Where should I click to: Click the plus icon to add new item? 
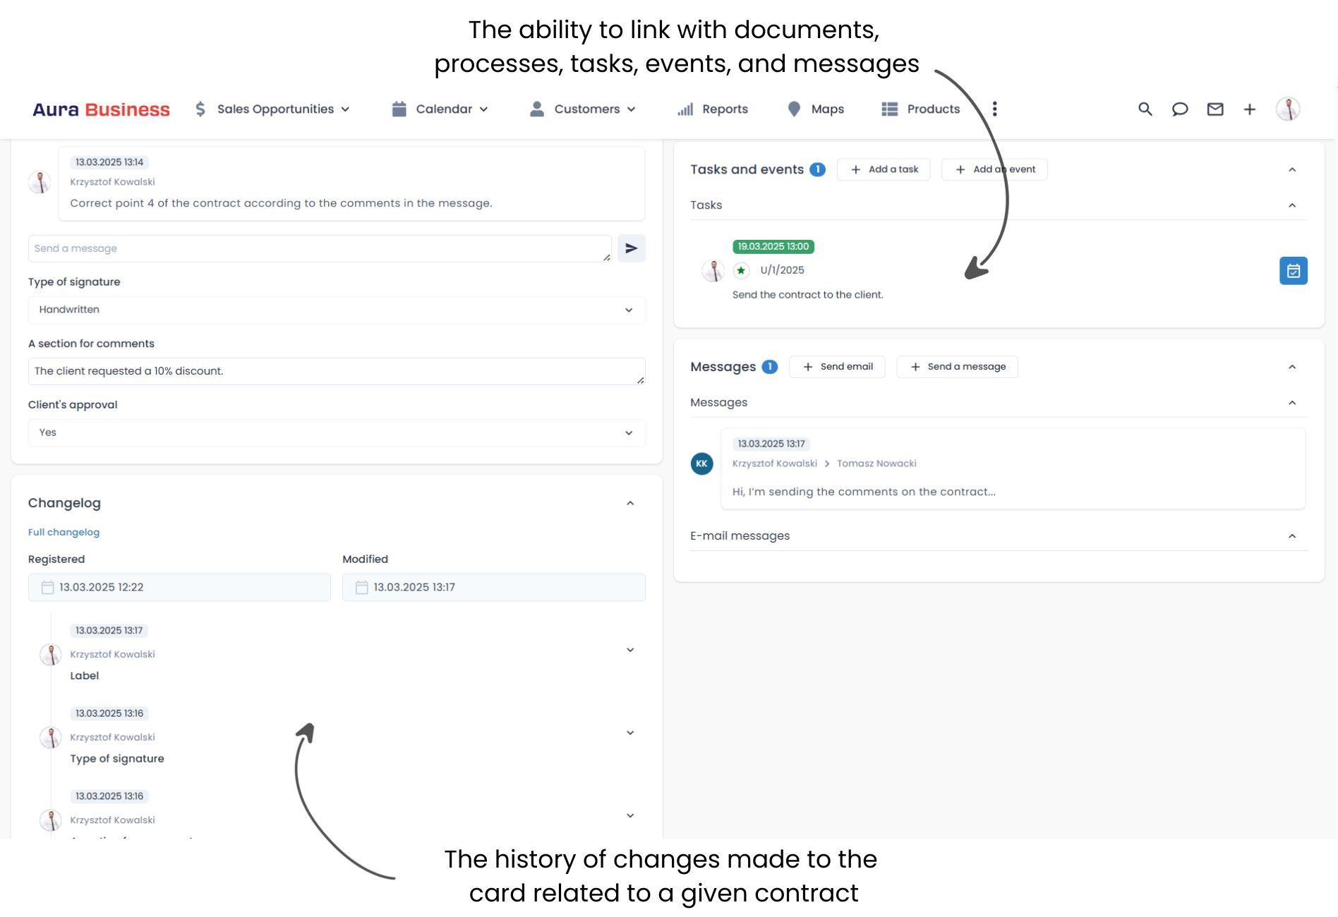click(1249, 109)
